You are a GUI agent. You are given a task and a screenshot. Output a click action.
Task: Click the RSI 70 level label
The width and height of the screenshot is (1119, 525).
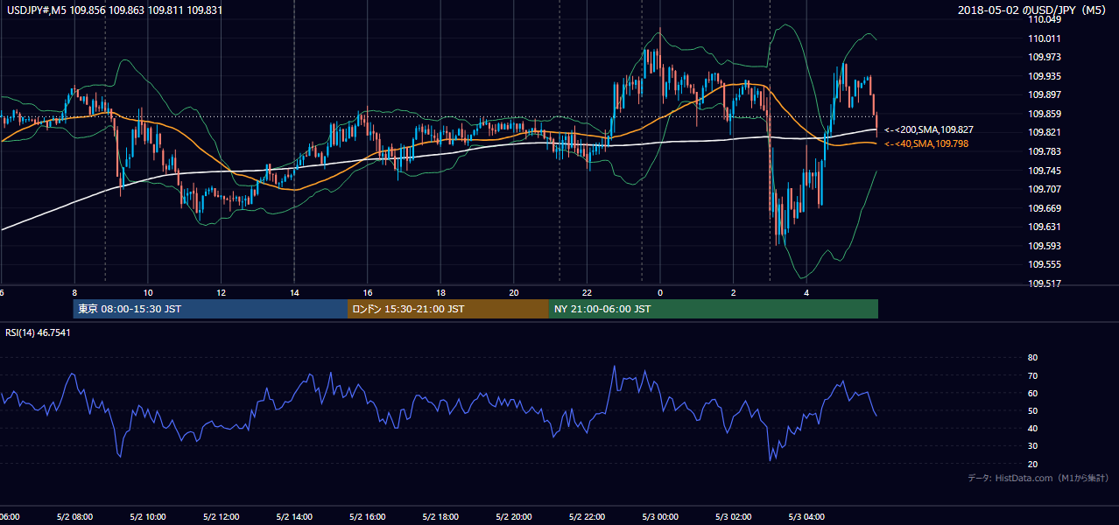click(x=1032, y=375)
